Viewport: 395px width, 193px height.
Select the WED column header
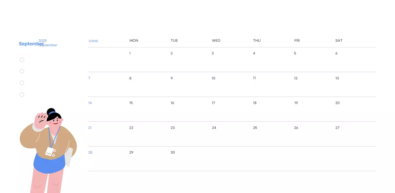[216, 41]
